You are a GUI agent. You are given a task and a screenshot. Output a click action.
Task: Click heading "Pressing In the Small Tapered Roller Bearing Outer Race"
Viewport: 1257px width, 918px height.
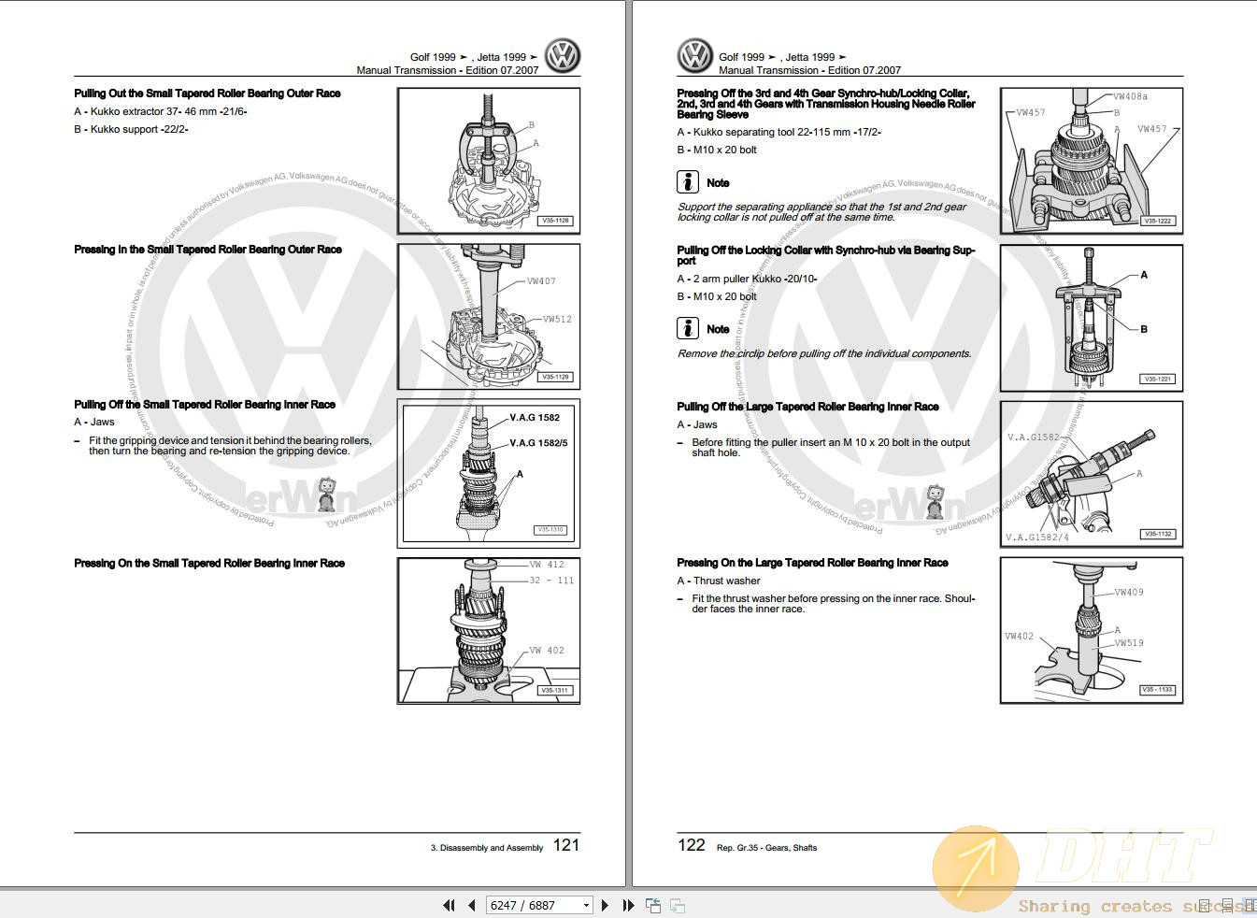(207, 250)
